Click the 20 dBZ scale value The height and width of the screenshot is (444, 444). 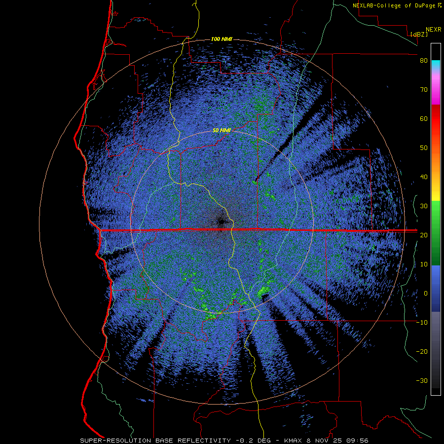point(424,235)
